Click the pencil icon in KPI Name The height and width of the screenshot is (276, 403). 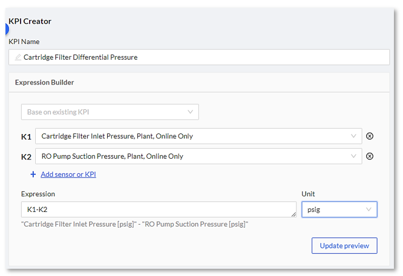tap(18, 57)
